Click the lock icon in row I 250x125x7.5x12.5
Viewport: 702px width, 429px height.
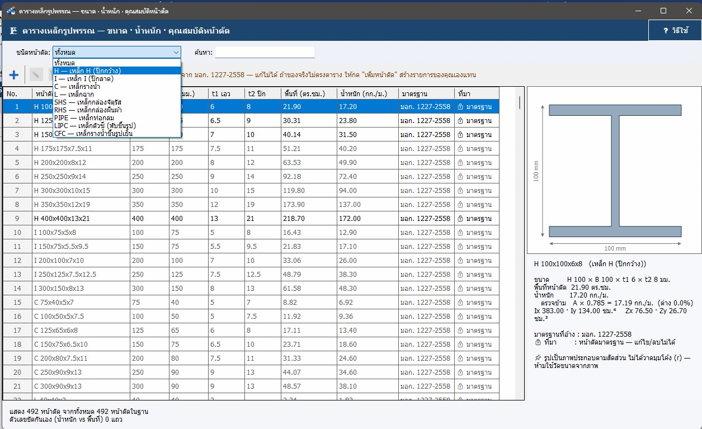point(460,275)
